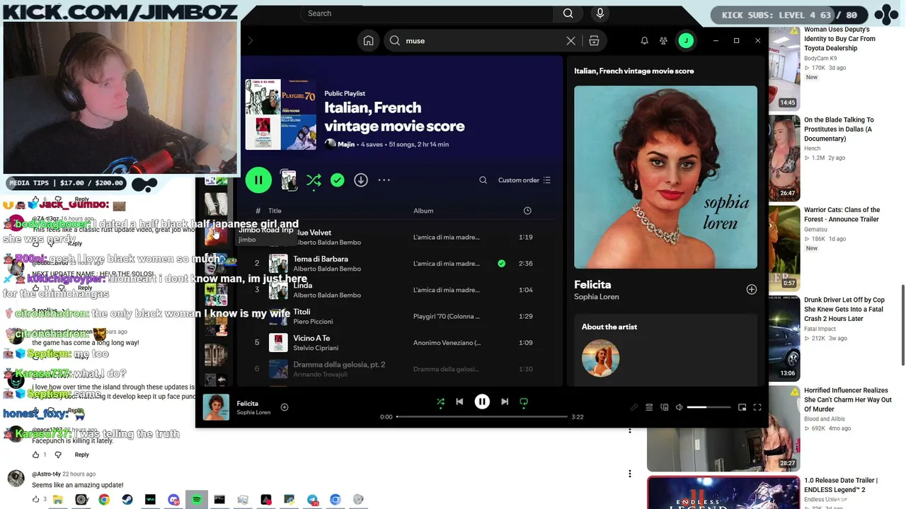The width and height of the screenshot is (906, 509).
Task: Open video Warrior Cats: Clans of the Forest
Action: click(842, 214)
